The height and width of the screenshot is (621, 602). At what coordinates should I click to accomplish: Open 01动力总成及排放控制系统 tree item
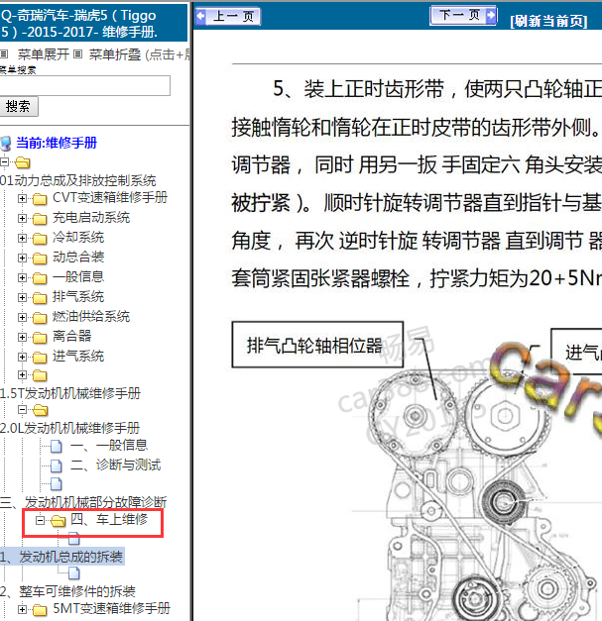[77, 180]
